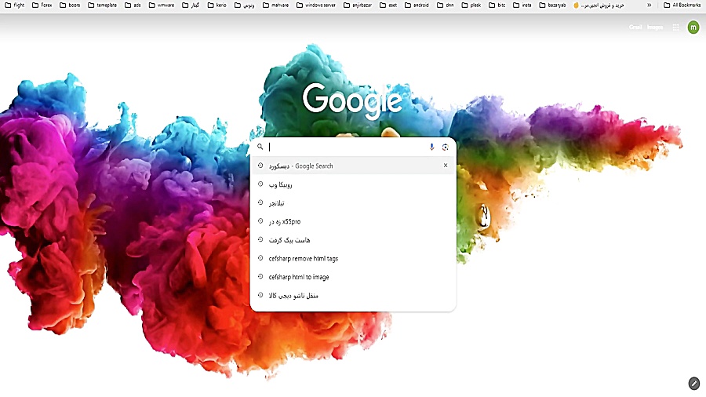Select the x55pro suggestion
The image size is (706, 397).
[x=353, y=221]
